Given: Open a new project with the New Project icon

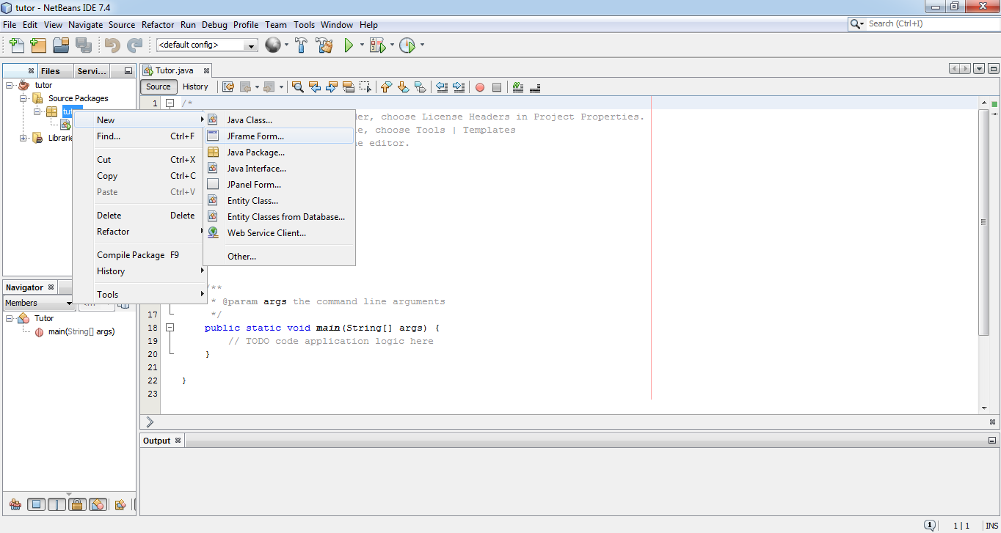Looking at the screenshot, I should (x=38, y=45).
